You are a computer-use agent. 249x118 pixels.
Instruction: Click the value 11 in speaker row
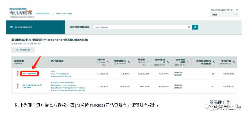pos(213,87)
